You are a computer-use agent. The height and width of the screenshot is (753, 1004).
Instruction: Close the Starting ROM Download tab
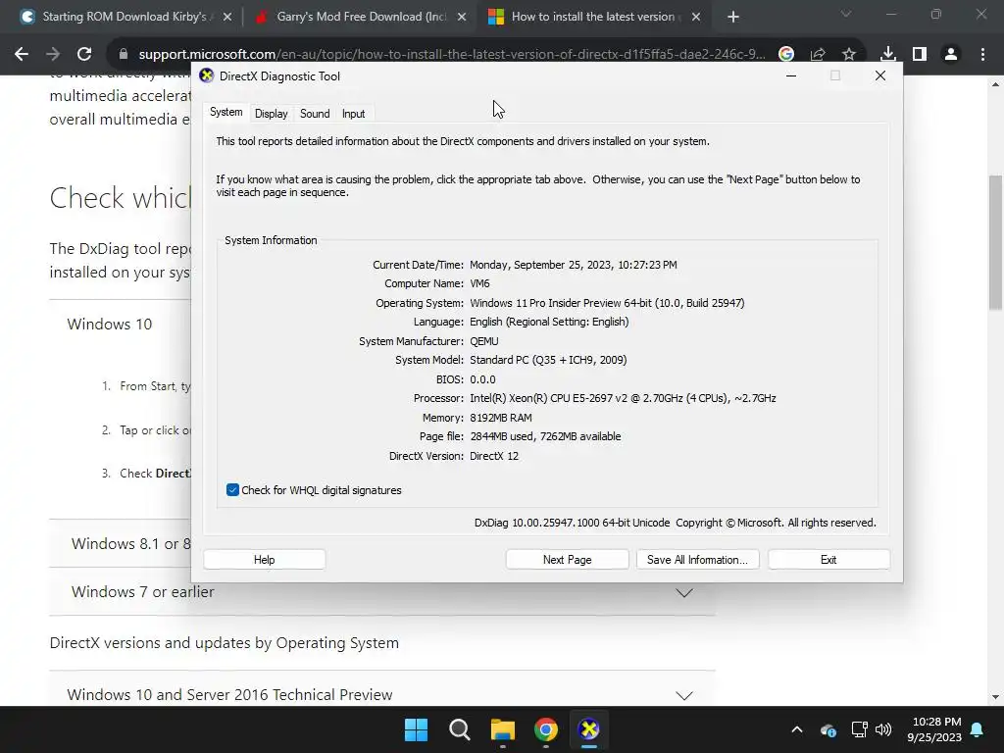[227, 18]
